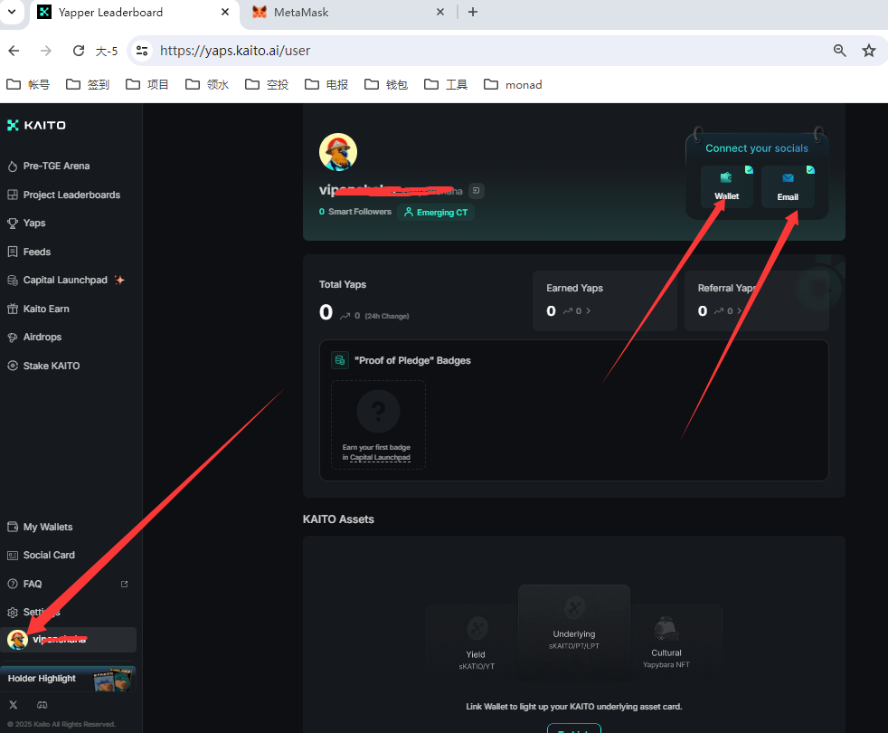Open the Discord icon in the sidebar footer

pyautogui.click(x=42, y=705)
